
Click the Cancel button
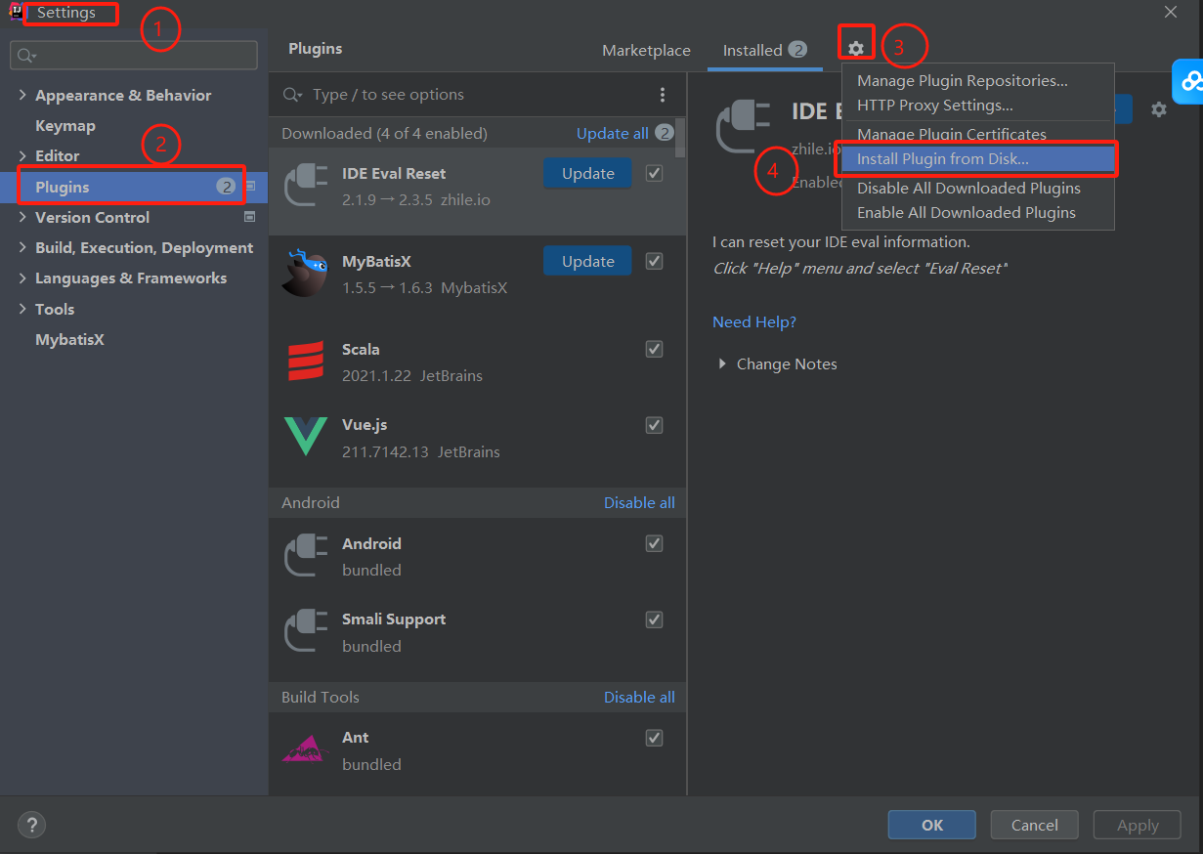tap(1035, 826)
